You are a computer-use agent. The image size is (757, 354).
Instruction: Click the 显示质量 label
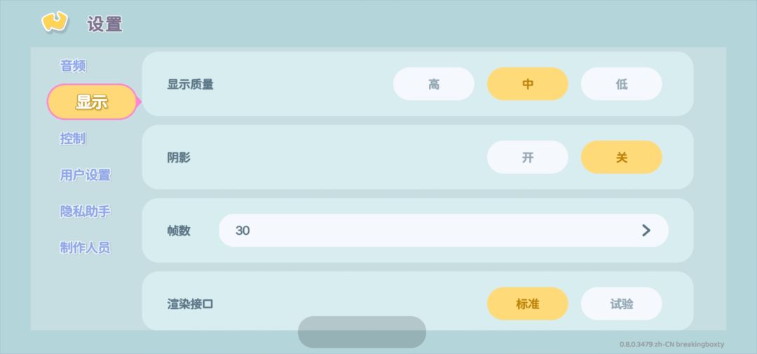click(190, 85)
